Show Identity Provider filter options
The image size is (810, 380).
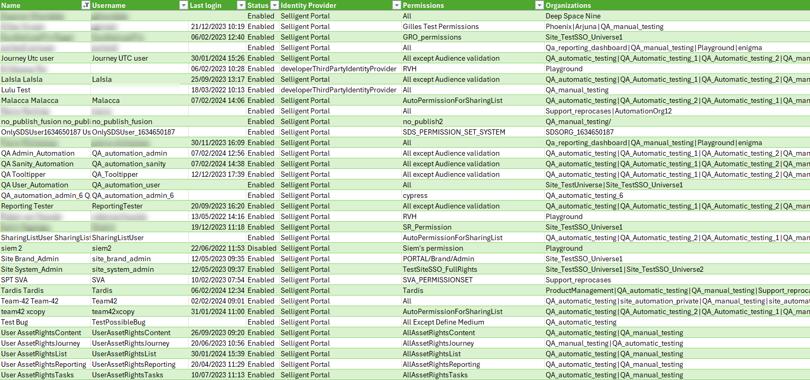[396, 5]
